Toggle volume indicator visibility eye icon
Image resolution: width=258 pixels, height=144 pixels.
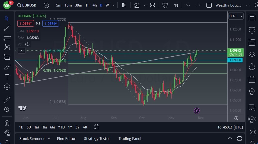[27, 44]
